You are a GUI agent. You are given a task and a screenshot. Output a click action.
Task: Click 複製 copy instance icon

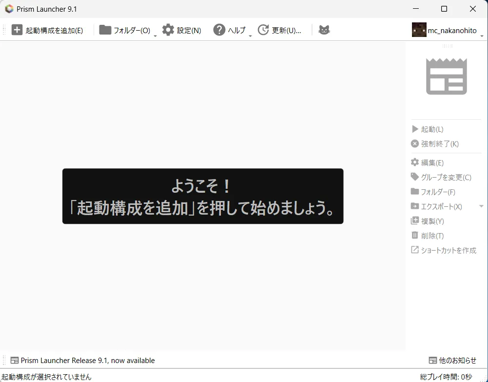pos(415,221)
